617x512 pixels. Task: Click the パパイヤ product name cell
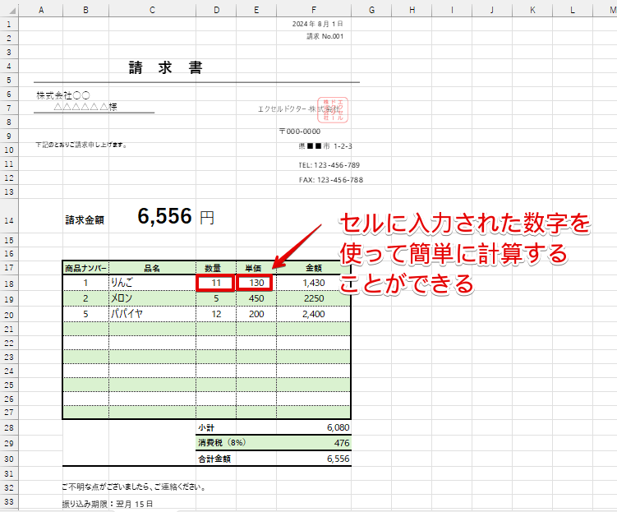pos(152,314)
